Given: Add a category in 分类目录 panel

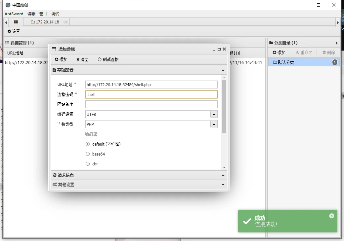Looking at the screenshot, I should tap(279, 52).
